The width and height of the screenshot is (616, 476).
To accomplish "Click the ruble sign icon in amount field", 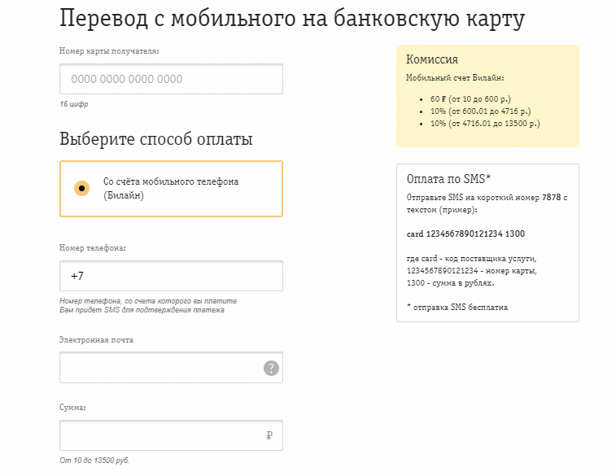I will 269,436.
